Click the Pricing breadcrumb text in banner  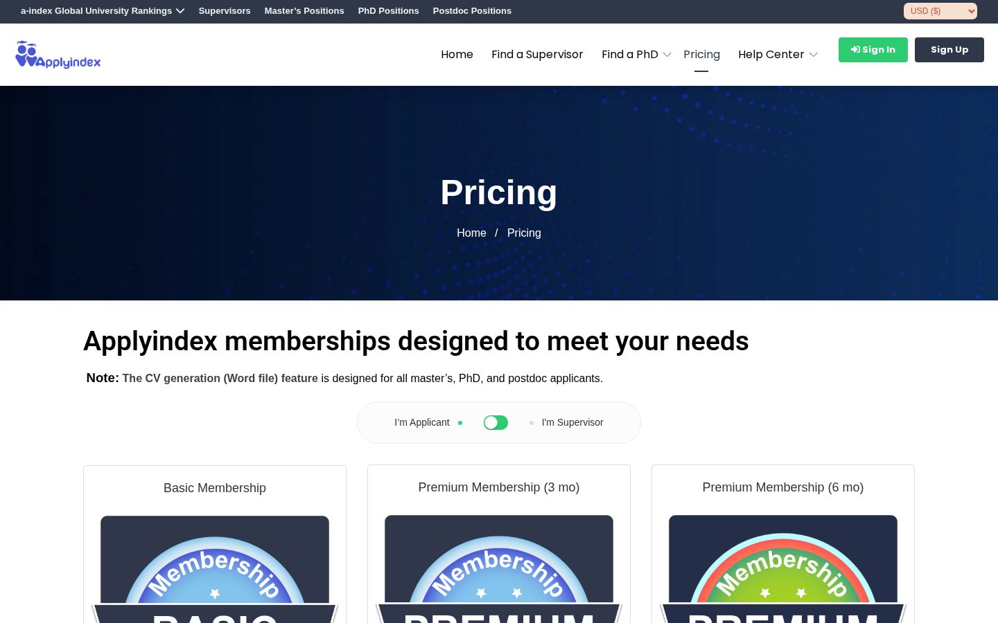(x=524, y=233)
